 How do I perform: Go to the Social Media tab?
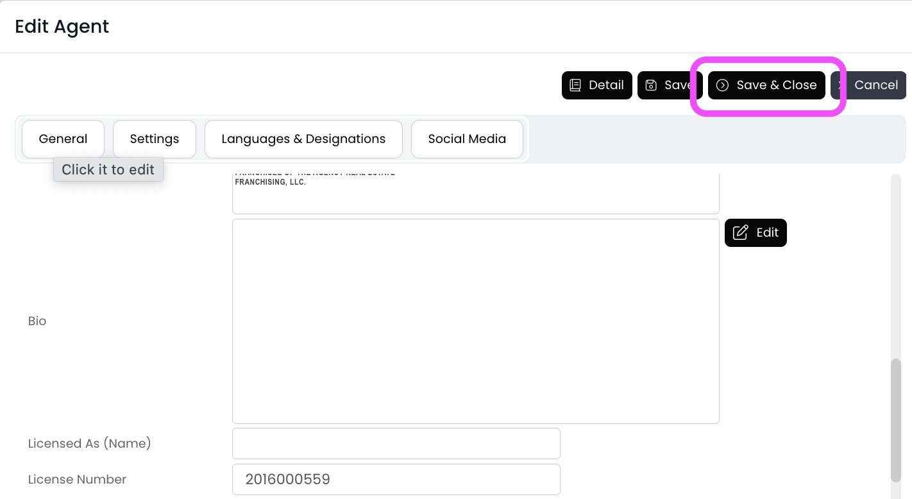point(467,139)
